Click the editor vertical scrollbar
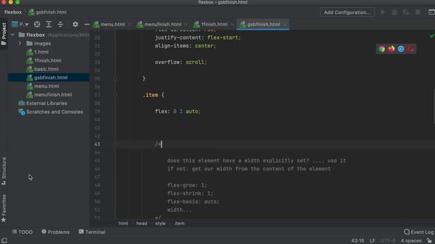 [434, 106]
